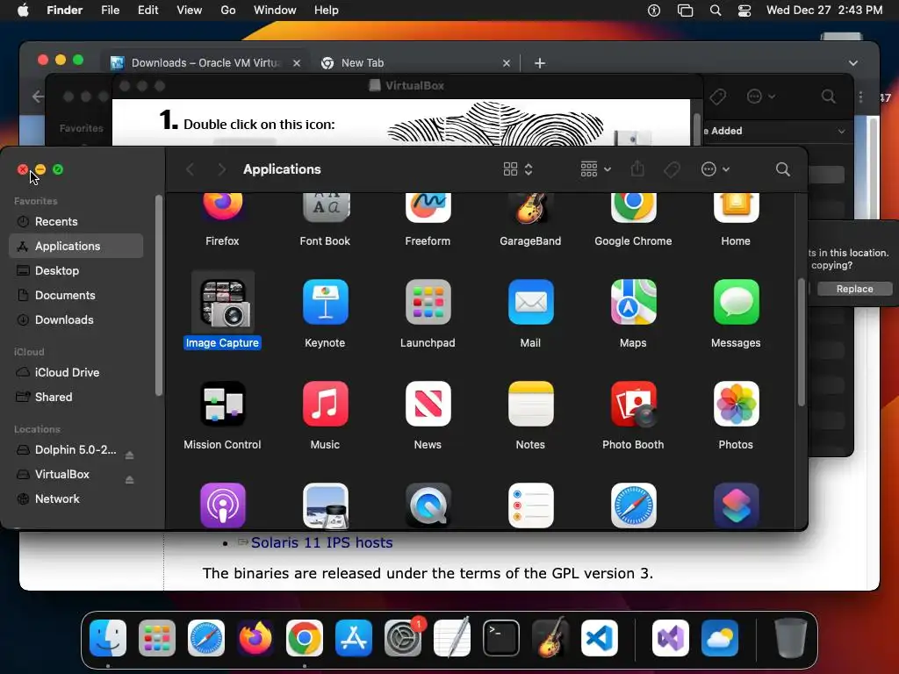The height and width of the screenshot is (674, 899).
Task: Open Desktop from the sidebar
Action: point(76,270)
